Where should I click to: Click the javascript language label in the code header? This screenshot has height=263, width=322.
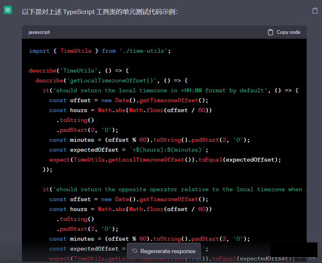39,32
